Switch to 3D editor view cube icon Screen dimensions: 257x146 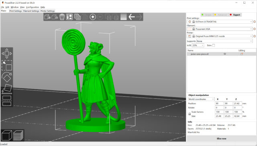click(7, 135)
